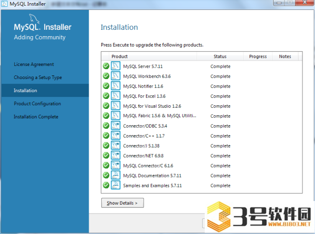
Task: Click green checkmark beside MySQL Notifier 1.1.6
Action: [106, 86]
